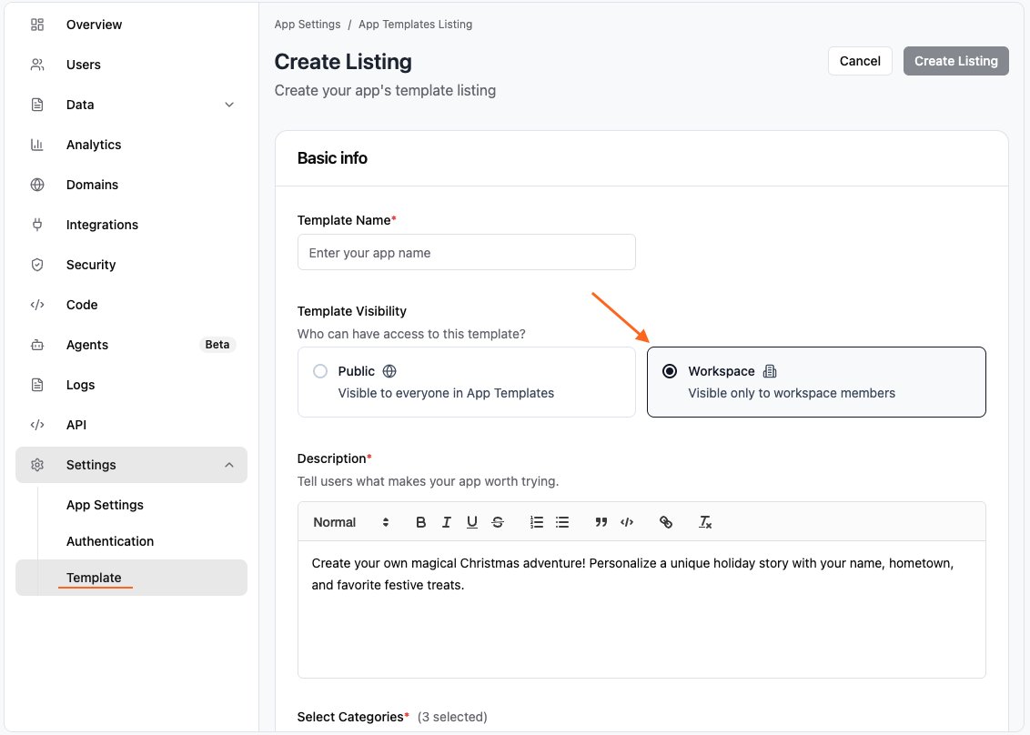Click the Agents robot icon
The image size is (1030, 735).
click(37, 346)
